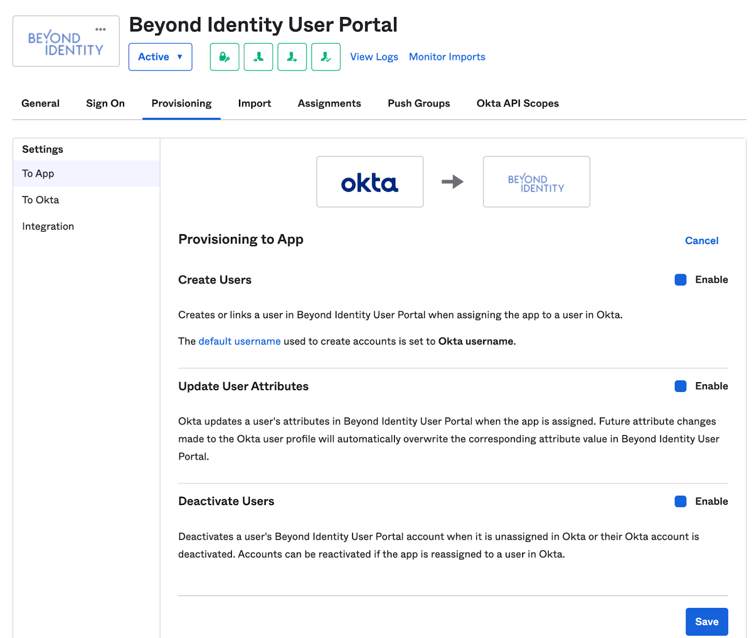This screenshot has width=754, height=638.
Task: Click the Monitor Imports link
Action: click(x=447, y=57)
